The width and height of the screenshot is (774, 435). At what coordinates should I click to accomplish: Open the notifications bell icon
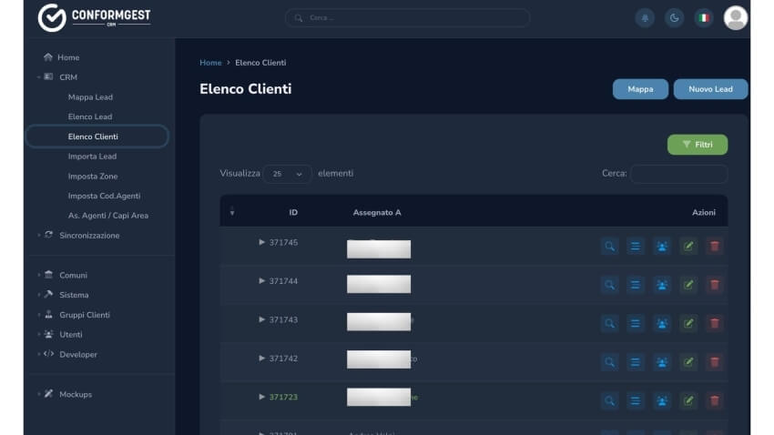point(645,18)
